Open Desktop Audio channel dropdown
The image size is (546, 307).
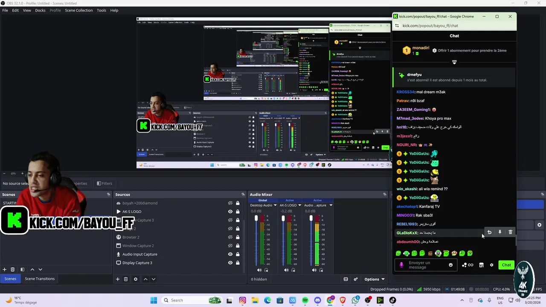(x=275, y=205)
